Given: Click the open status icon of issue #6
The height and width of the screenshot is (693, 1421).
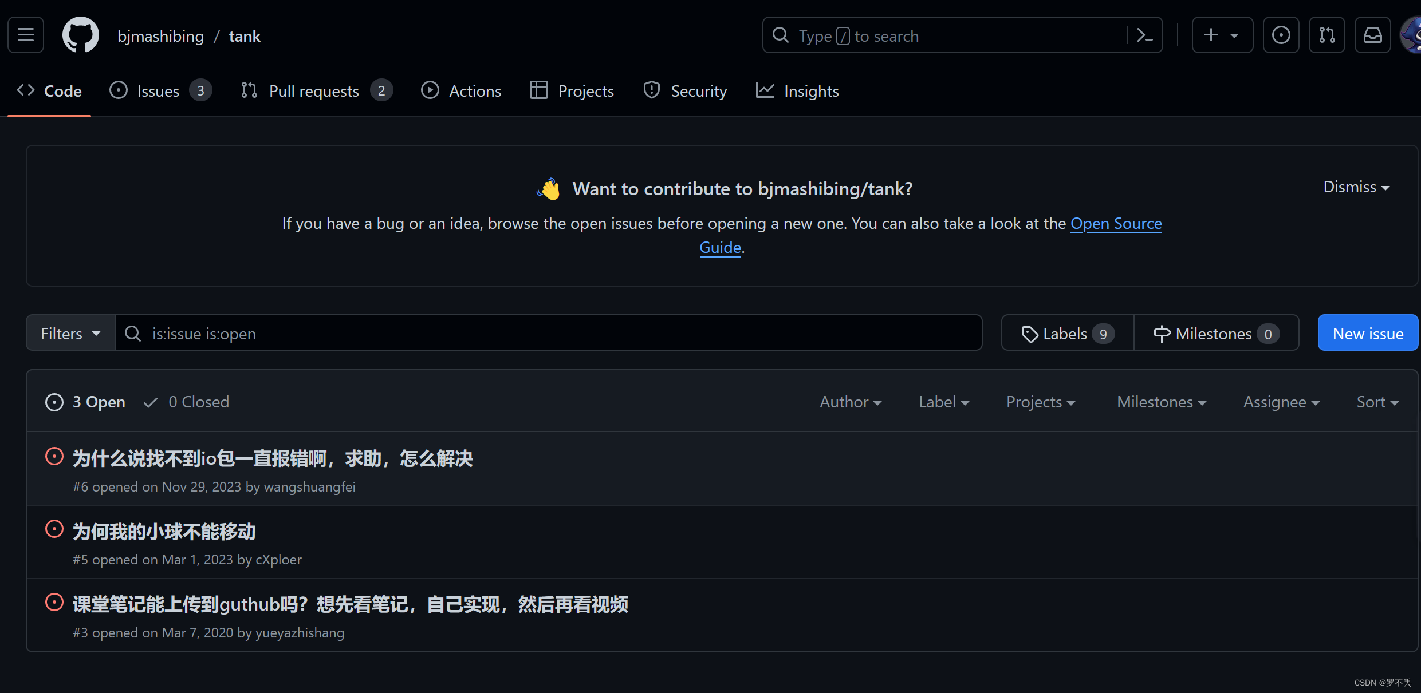Looking at the screenshot, I should click(54, 456).
